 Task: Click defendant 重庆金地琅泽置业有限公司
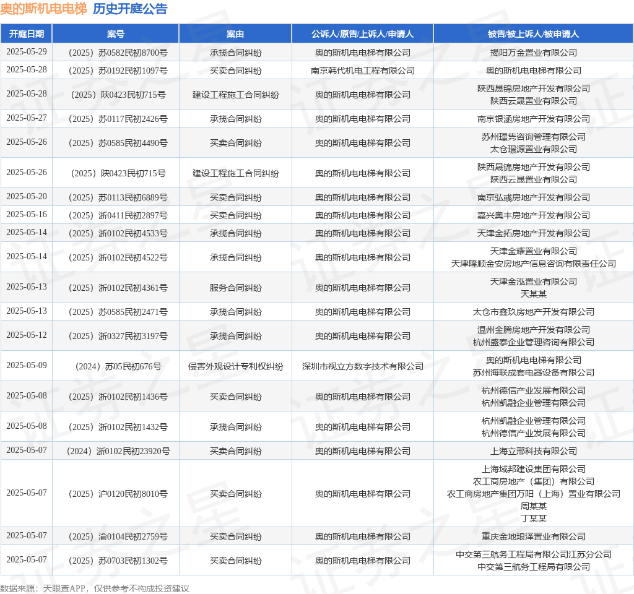(533, 536)
